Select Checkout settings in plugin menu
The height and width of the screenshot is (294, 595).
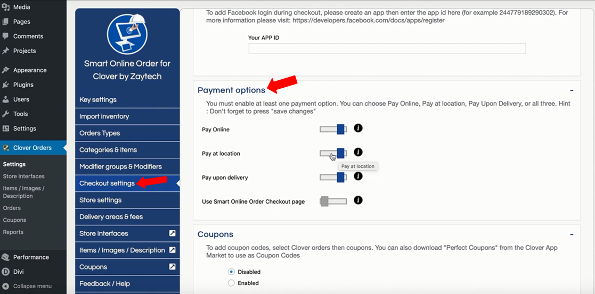[x=127, y=183]
